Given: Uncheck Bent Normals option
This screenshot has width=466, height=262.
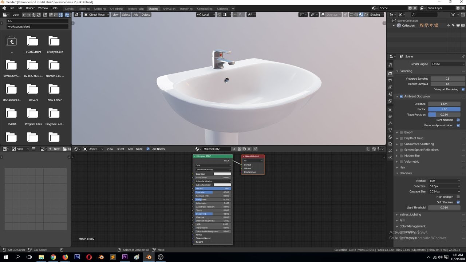Looking at the screenshot, I should tap(458, 120).
